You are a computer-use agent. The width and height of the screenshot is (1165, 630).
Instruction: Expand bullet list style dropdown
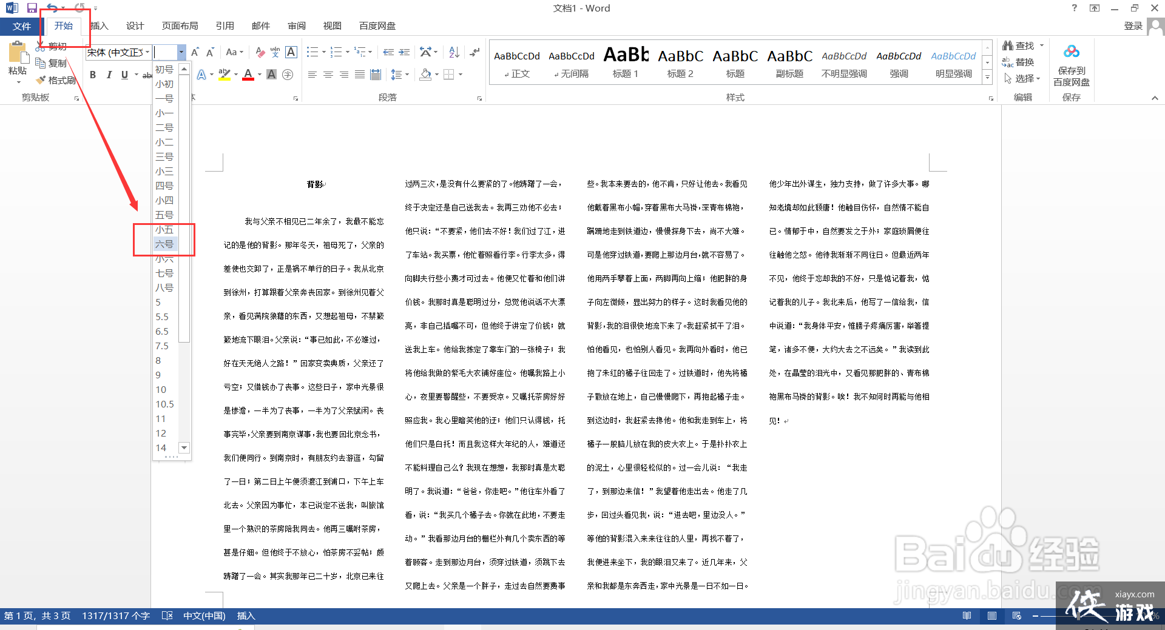pos(324,52)
